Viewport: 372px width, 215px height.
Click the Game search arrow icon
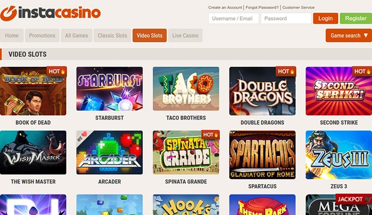pos(366,35)
